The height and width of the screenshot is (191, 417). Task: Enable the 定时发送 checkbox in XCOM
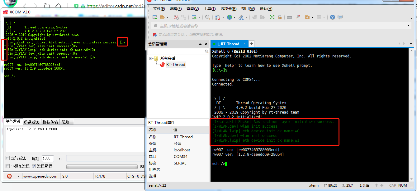[x=8, y=158]
